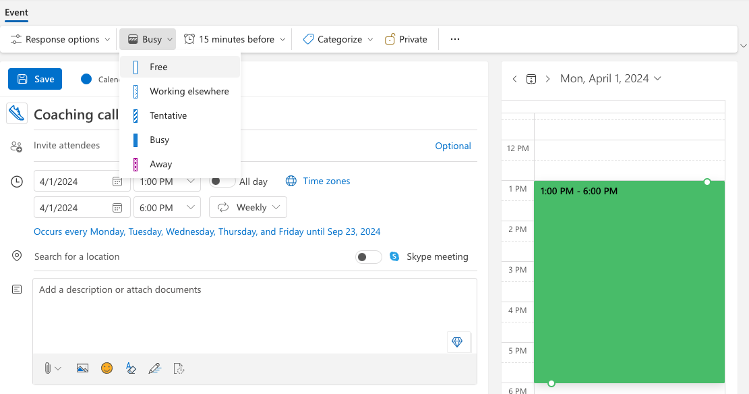Image resolution: width=749 pixels, height=394 pixels.
Task: Set status to Away
Action: click(180, 165)
